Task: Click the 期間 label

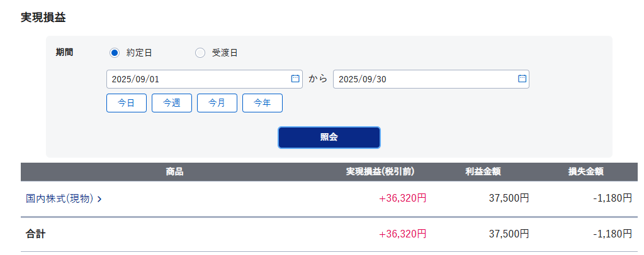Action: 64,53
